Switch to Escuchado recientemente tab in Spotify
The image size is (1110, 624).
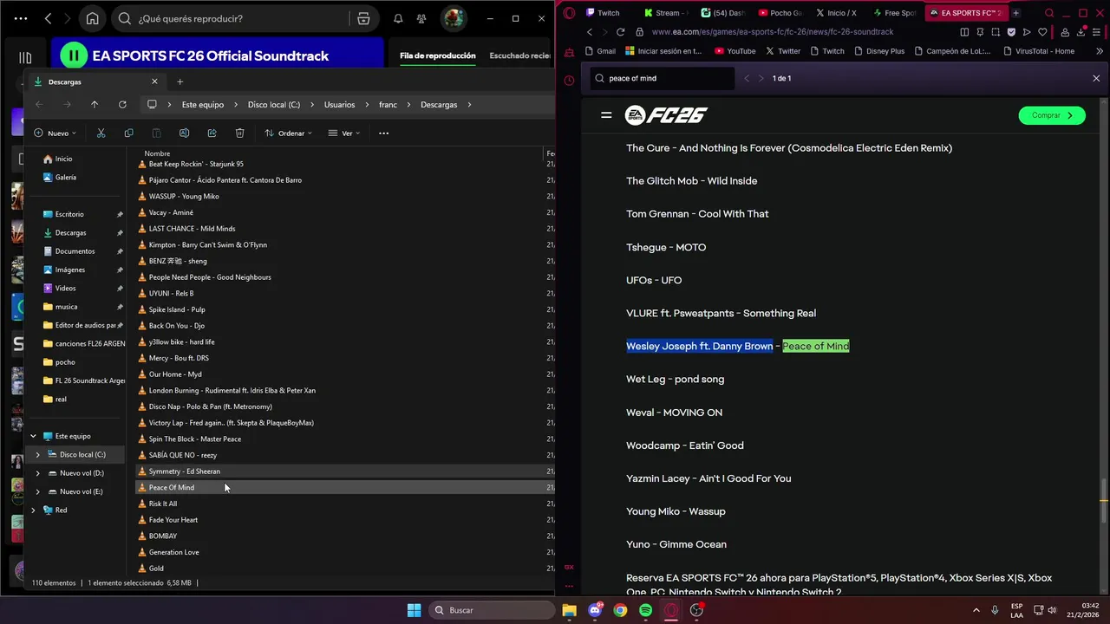pos(520,55)
